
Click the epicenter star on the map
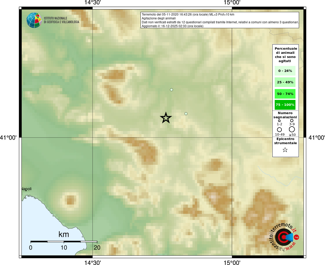pyautogui.click(x=166, y=118)
